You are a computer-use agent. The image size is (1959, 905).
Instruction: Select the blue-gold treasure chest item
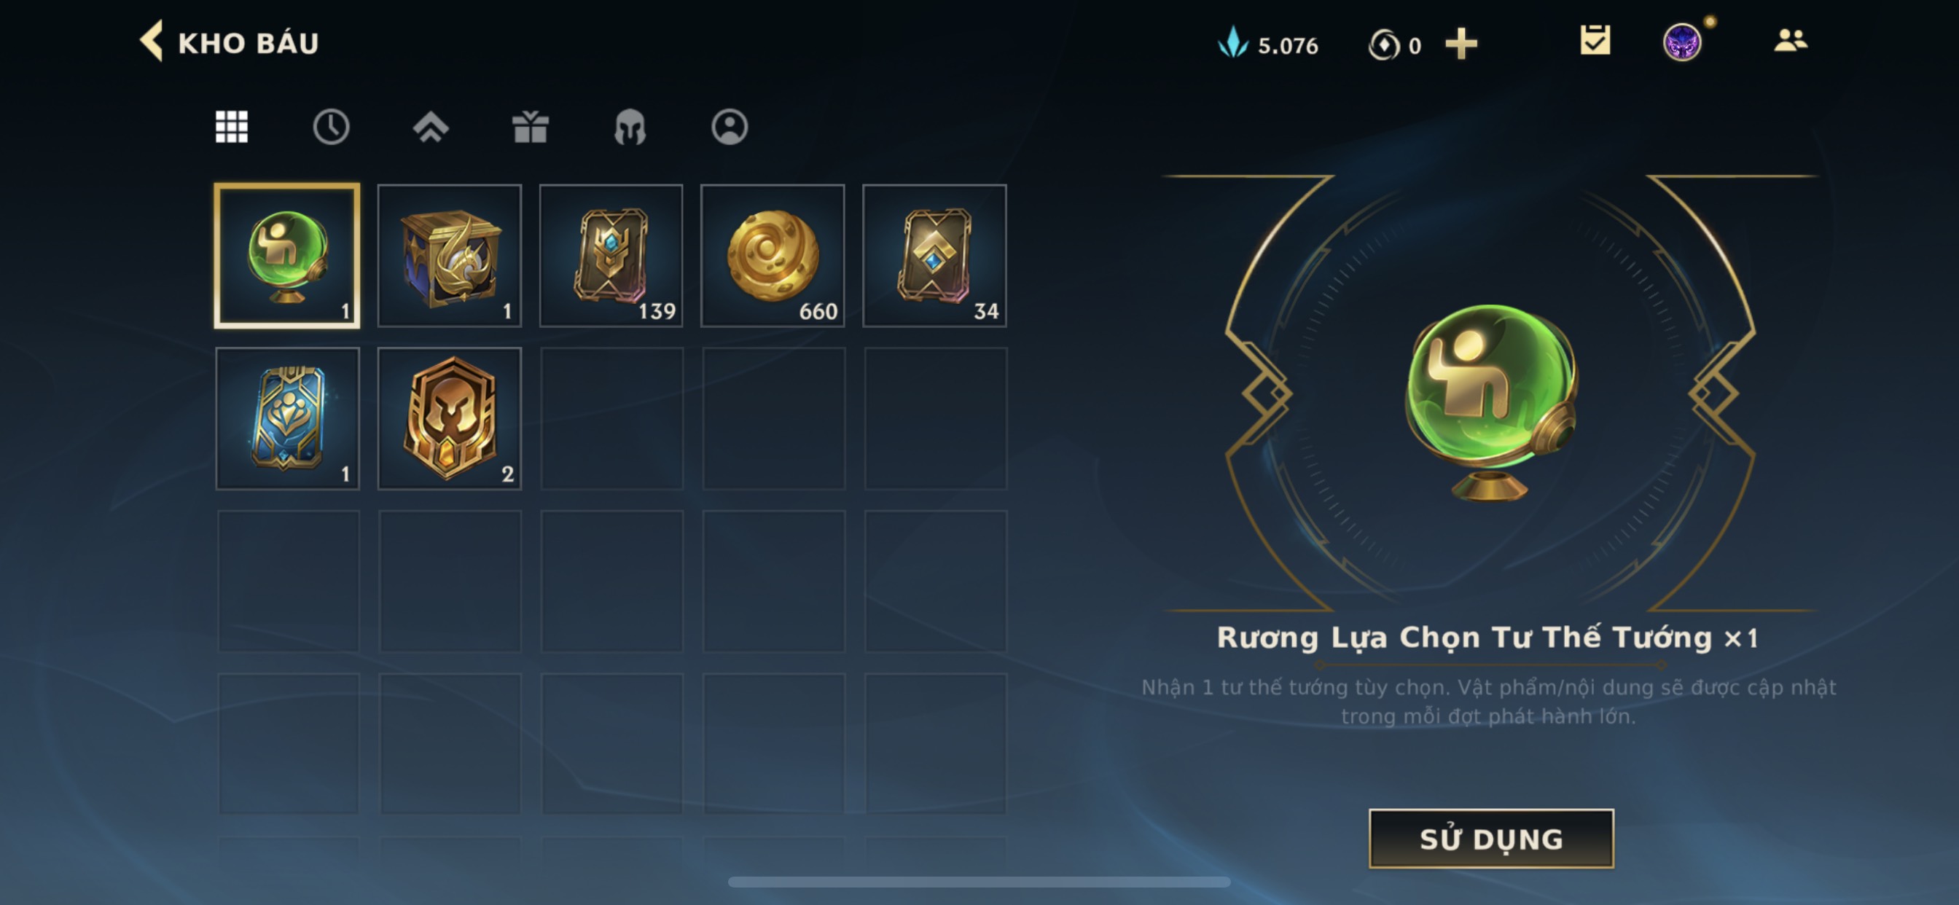click(x=450, y=256)
